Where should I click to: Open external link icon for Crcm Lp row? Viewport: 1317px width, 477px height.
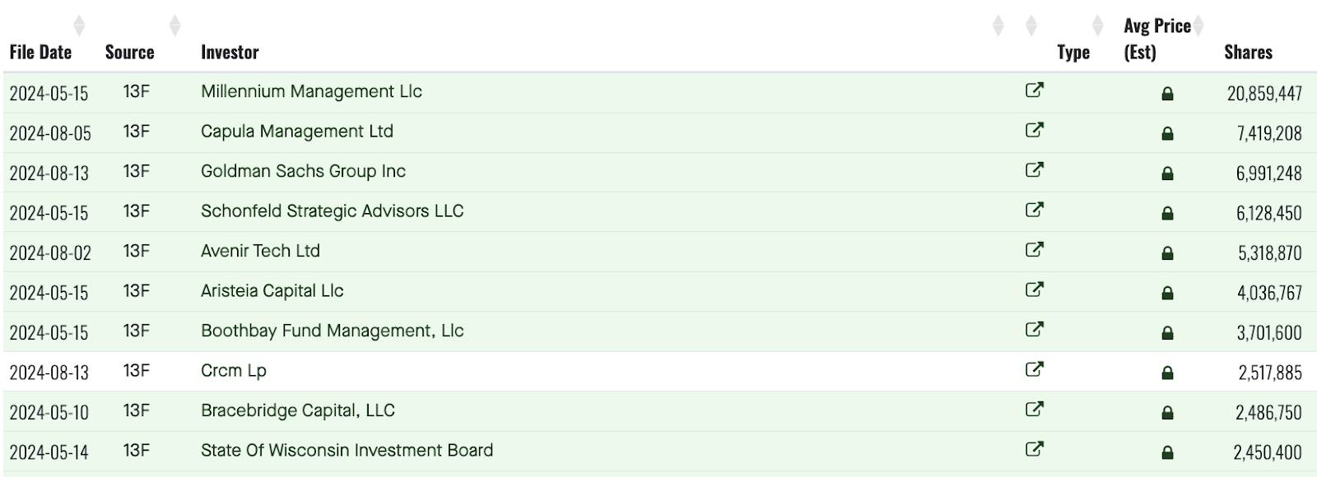click(1035, 369)
